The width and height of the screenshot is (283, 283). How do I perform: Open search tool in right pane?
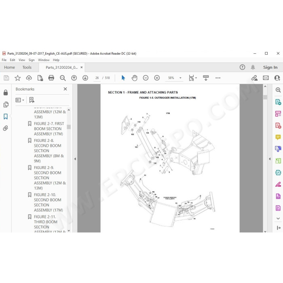(278, 90)
